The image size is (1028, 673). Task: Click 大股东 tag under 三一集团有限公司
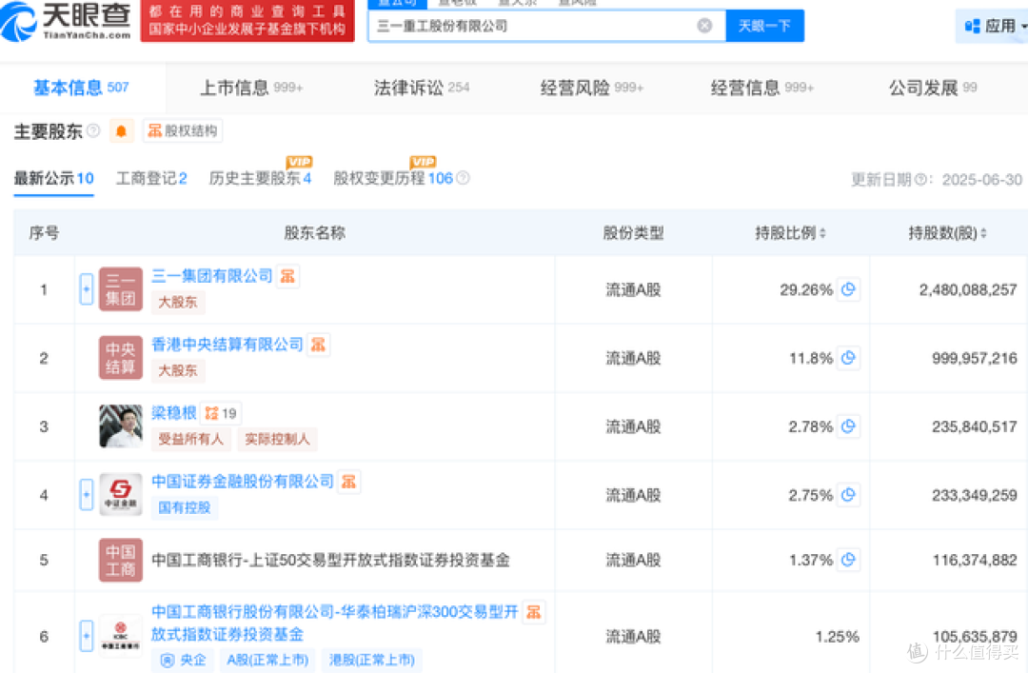(178, 302)
